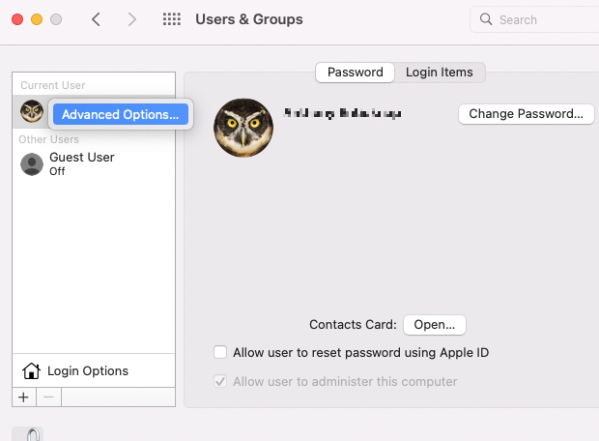The height and width of the screenshot is (441, 599).
Task: Add a user with the plus button
Action: pos(24,397)
